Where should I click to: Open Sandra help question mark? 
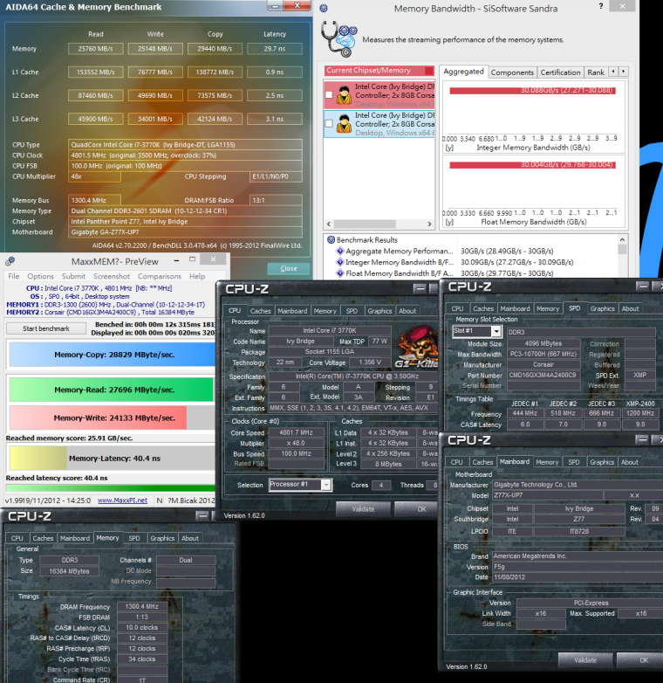601,6
